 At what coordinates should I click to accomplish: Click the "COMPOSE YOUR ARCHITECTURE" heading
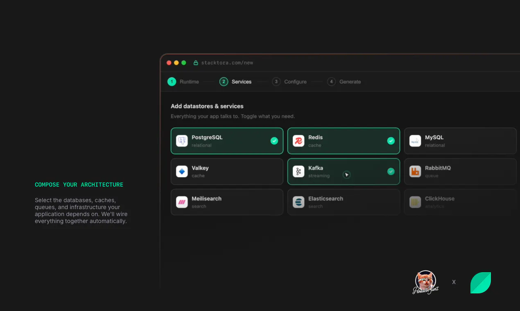point(79,185)
